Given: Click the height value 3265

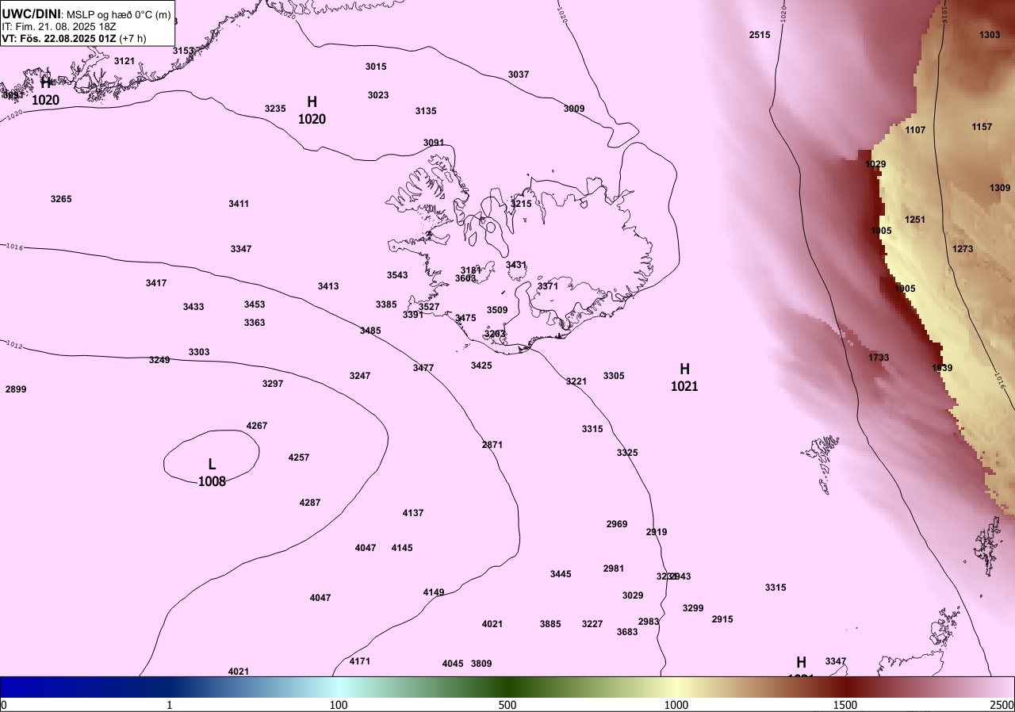Looking at the screenshot, I should click(x=61, y=199).
